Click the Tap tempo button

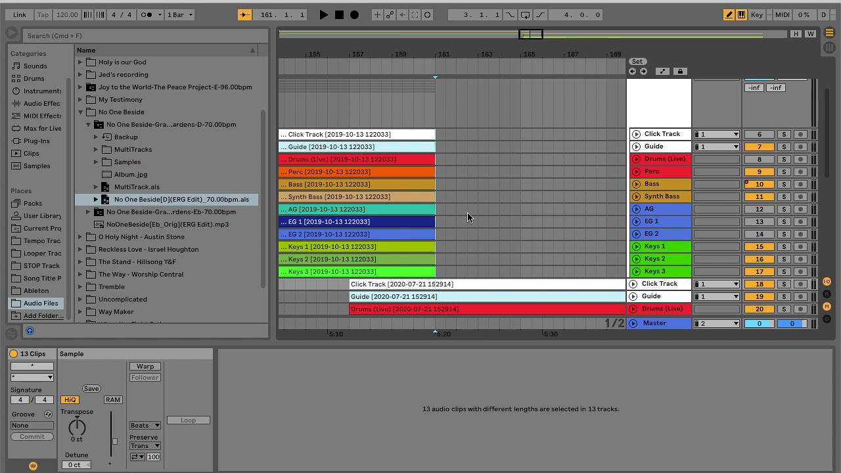[43, 14]
